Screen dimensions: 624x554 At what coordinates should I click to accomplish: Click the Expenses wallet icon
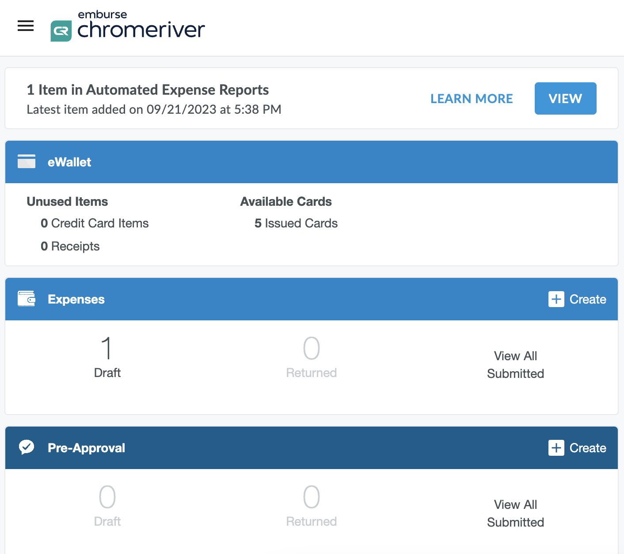point(27,299)
